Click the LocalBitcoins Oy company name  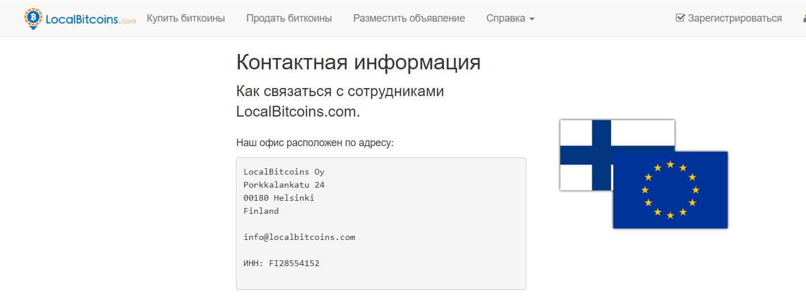click(x=284, y=172)
